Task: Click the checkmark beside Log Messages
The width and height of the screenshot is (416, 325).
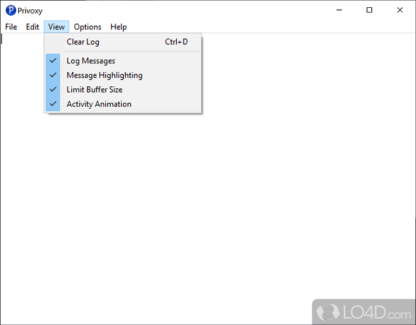Action: click(53, 61)
